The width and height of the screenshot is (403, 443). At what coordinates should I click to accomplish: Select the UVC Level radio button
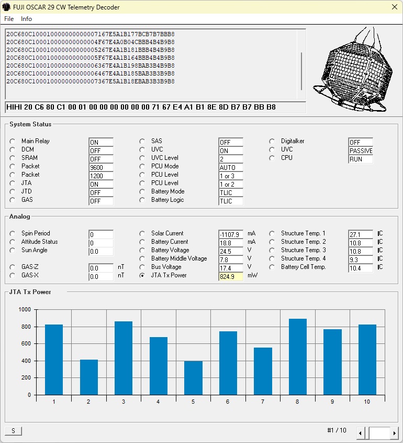(142, 158)
